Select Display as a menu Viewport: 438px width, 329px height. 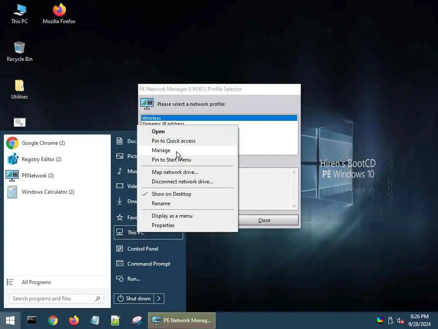(x=187, y=216)
